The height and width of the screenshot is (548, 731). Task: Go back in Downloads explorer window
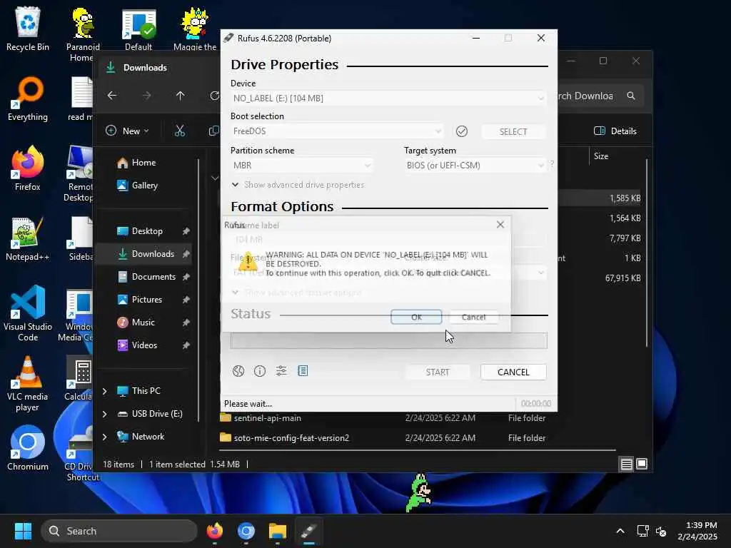point(112,96)
